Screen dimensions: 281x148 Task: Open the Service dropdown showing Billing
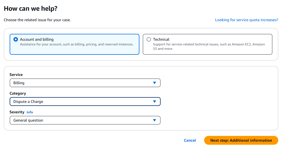pyautogui.click(x=85, y=83)
